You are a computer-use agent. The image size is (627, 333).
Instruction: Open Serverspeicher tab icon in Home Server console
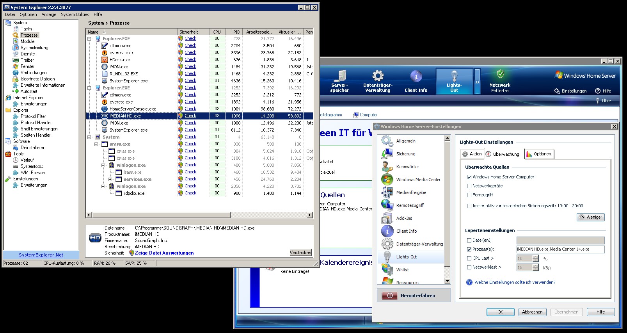click(339, 76)
